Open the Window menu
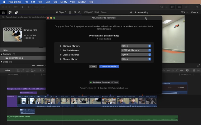Screen dimensions: 201x125 coord(82,2)
